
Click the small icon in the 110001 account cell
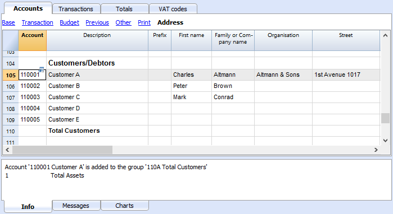tap(42, 70)
